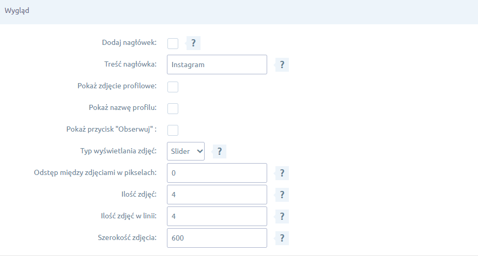
Task: Select the Ilość zdjęć input box
Action: [217, 195]
